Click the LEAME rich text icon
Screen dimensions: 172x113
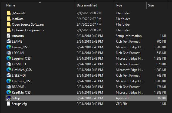(x=9, y=42)
